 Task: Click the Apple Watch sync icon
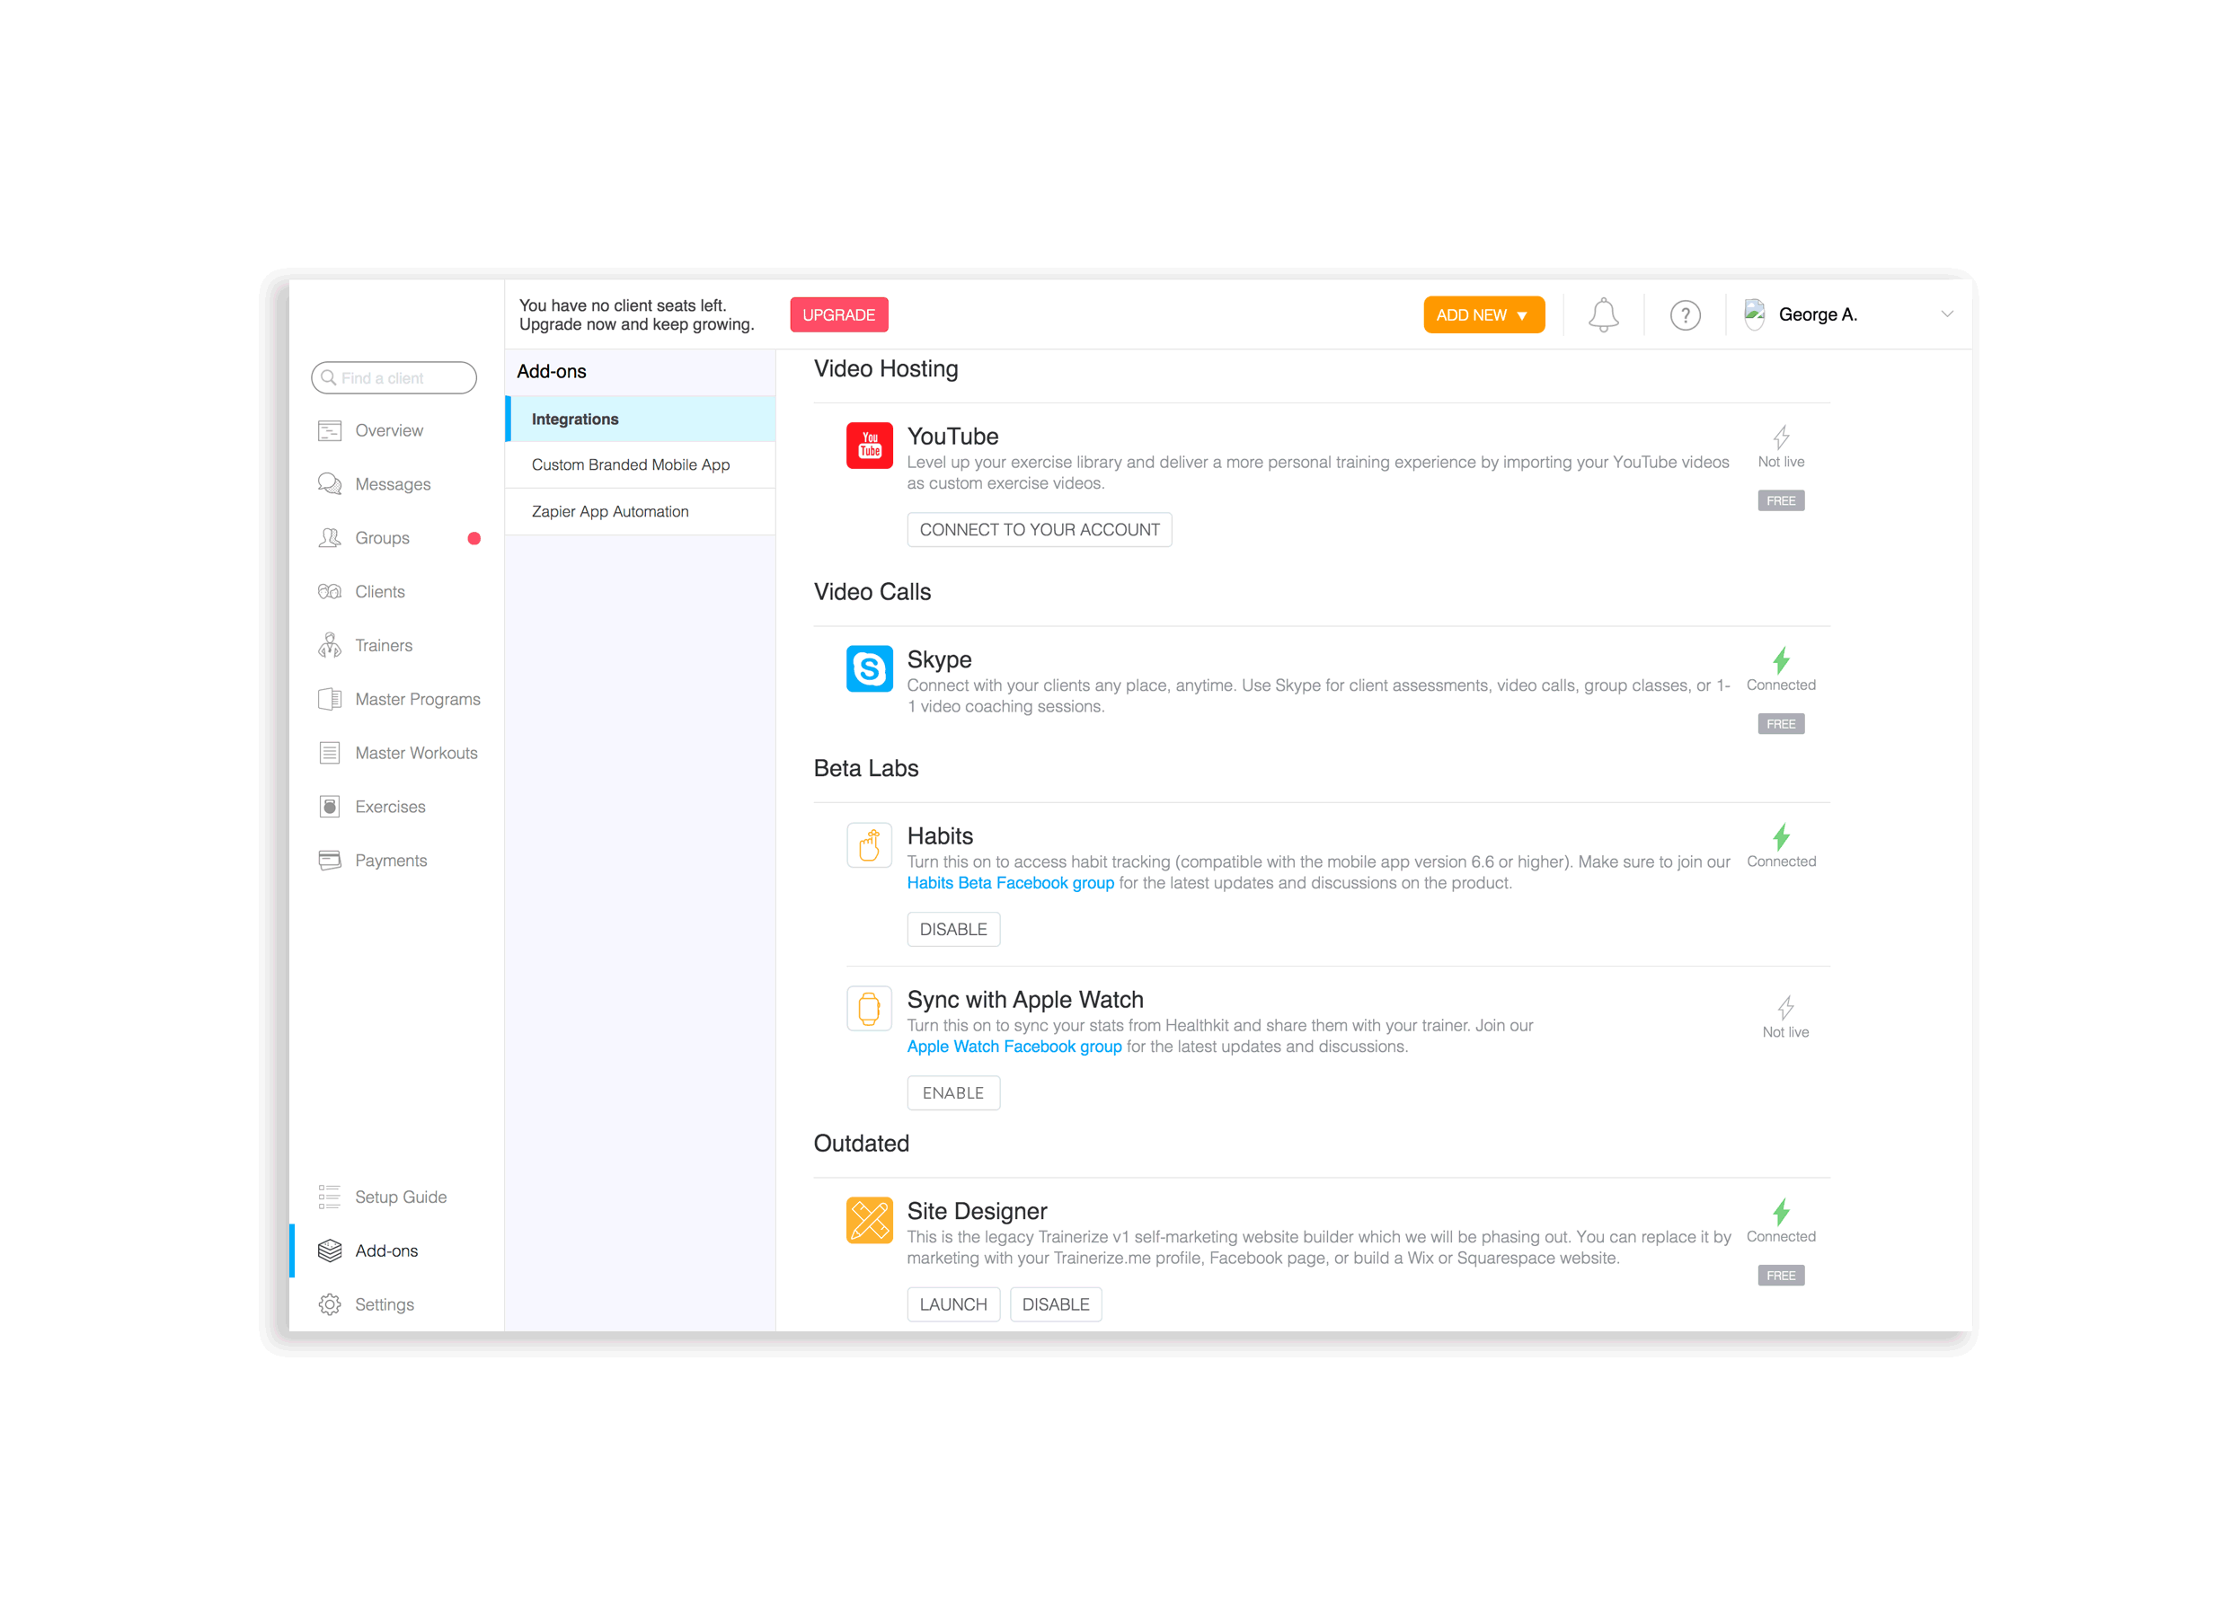pos(870,1008)
